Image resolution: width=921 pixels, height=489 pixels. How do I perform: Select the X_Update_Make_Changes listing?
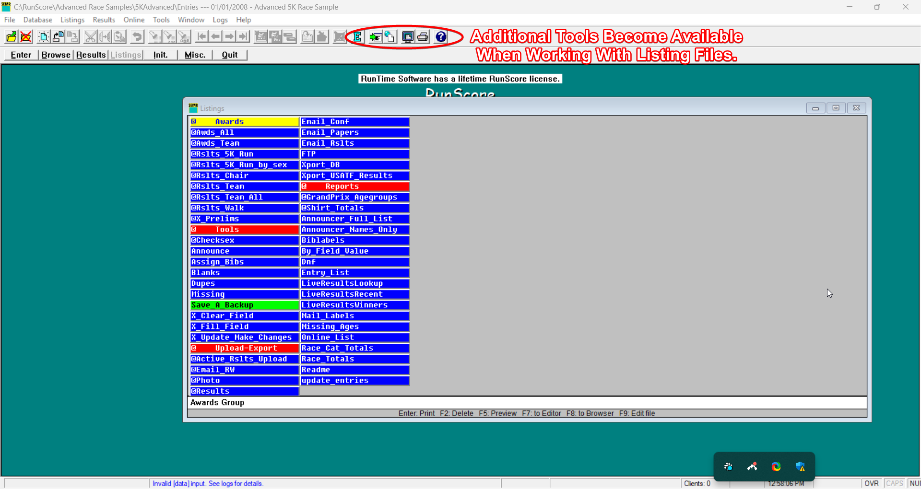(245, 338)
